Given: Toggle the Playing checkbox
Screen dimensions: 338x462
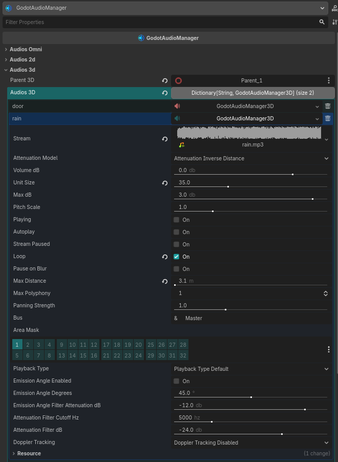Looking at the screenshot, I should (x=176, y=220).
